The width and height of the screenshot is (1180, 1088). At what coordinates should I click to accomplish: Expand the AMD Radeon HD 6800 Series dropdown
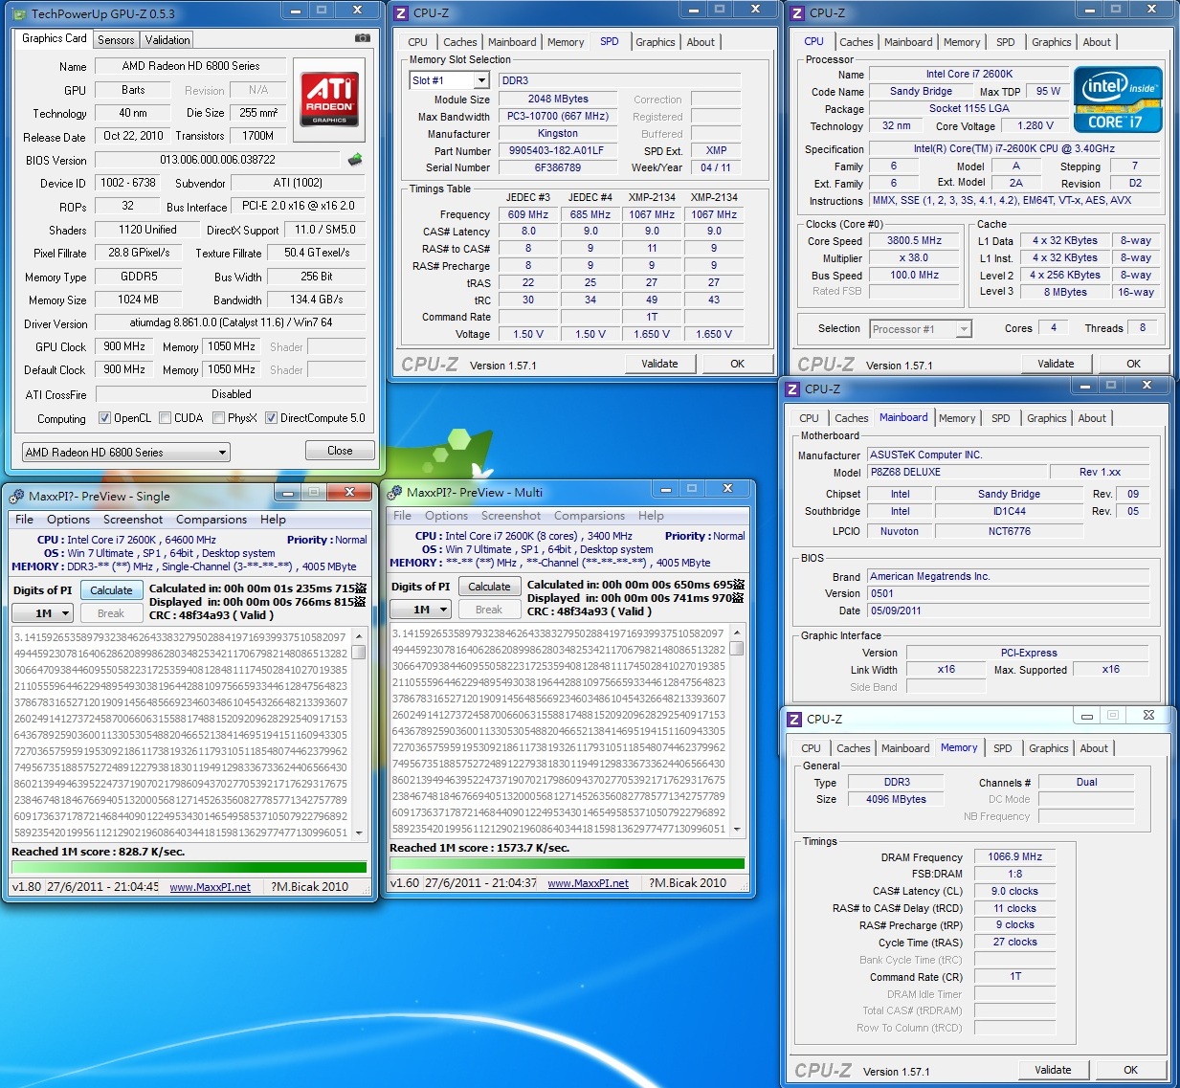coord(222,453)
